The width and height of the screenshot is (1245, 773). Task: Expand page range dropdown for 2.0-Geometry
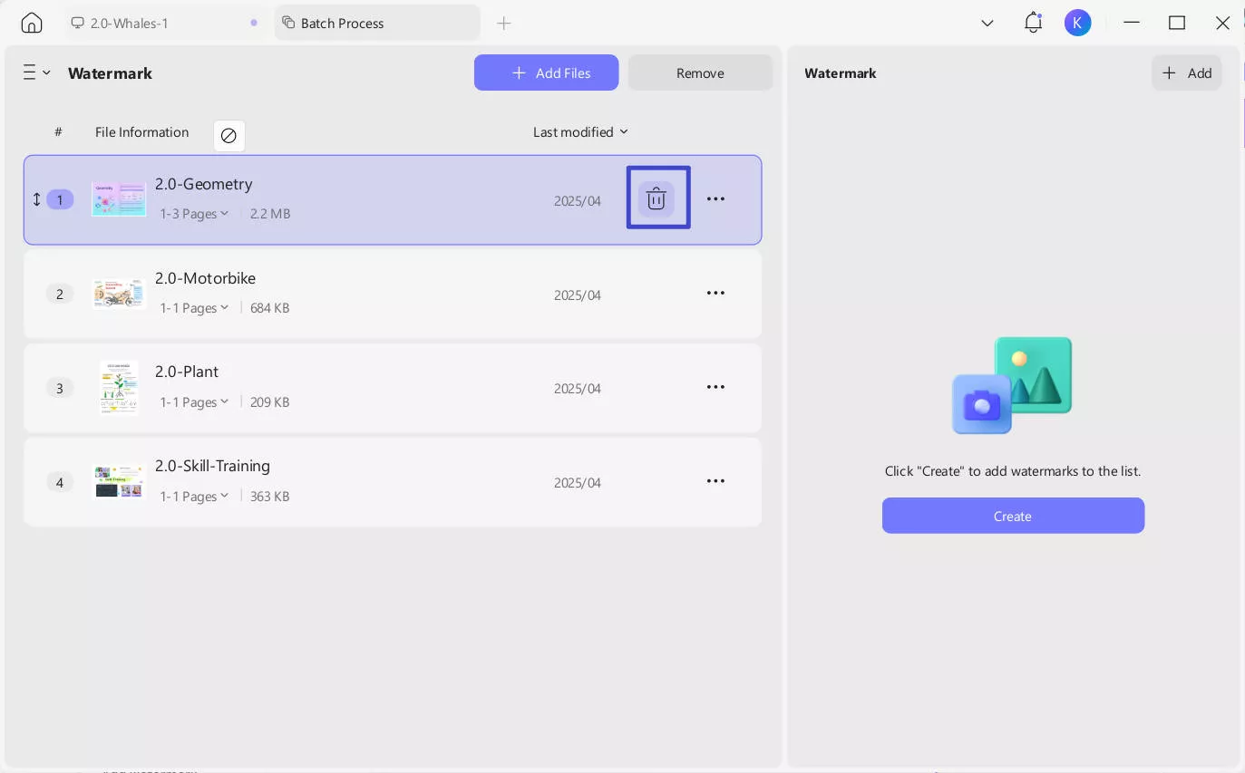pyautogui.click(x=194, y=214)
